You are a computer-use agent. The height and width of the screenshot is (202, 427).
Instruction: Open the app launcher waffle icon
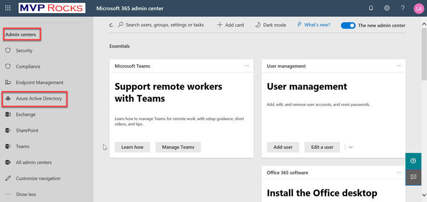[8, 8]
